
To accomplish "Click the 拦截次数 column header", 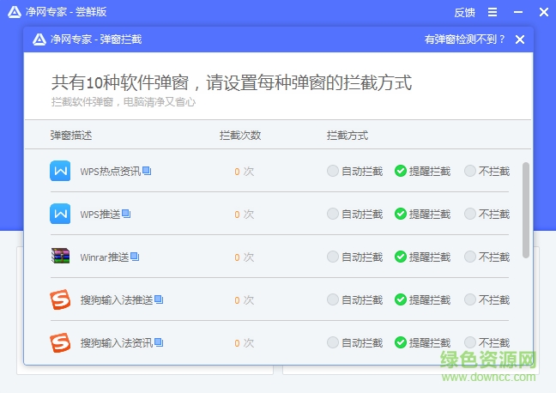I will (x=240, y=135).
